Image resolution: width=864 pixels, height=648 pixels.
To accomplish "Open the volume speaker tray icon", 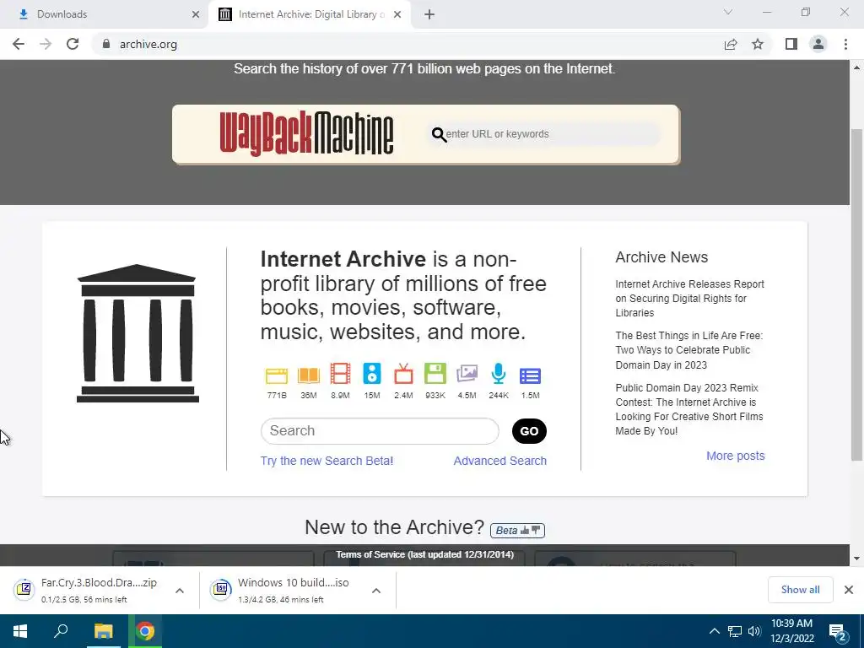I will pos(754,631).
